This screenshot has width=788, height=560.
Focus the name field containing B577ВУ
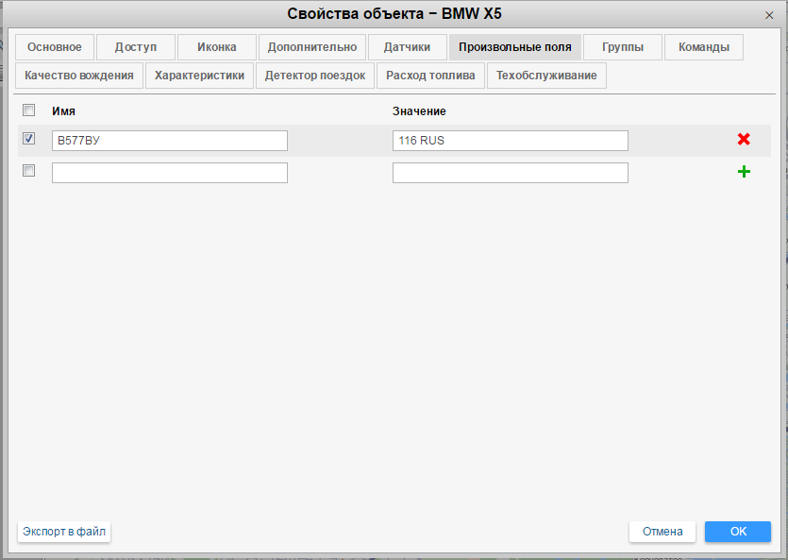(170, 141)
